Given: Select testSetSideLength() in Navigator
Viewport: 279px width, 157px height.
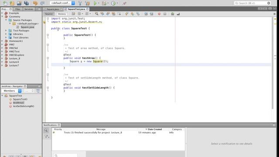Looking at the screenshot, I should click(x=24, y=106).
